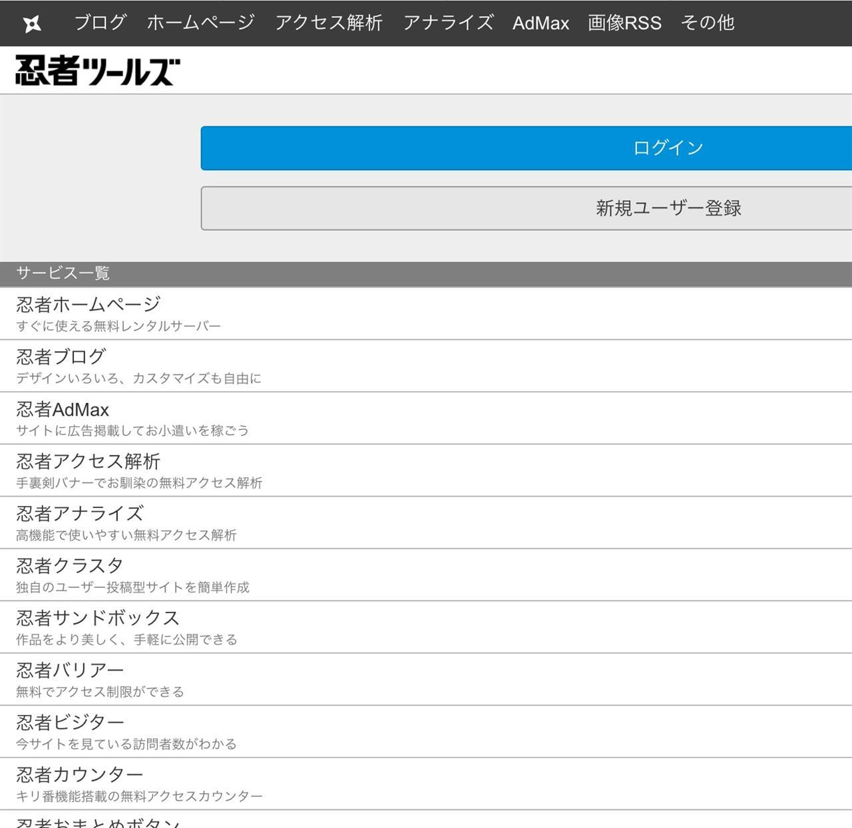This screenshot has width=852, height=828.
Task: Open the ブログ menu item
Action: tap(100, 23)
